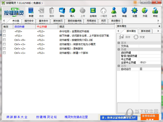Edit the 全部中止热键 <F12> value
Viewport: 163px width, 122px height.
pos(150,62)
